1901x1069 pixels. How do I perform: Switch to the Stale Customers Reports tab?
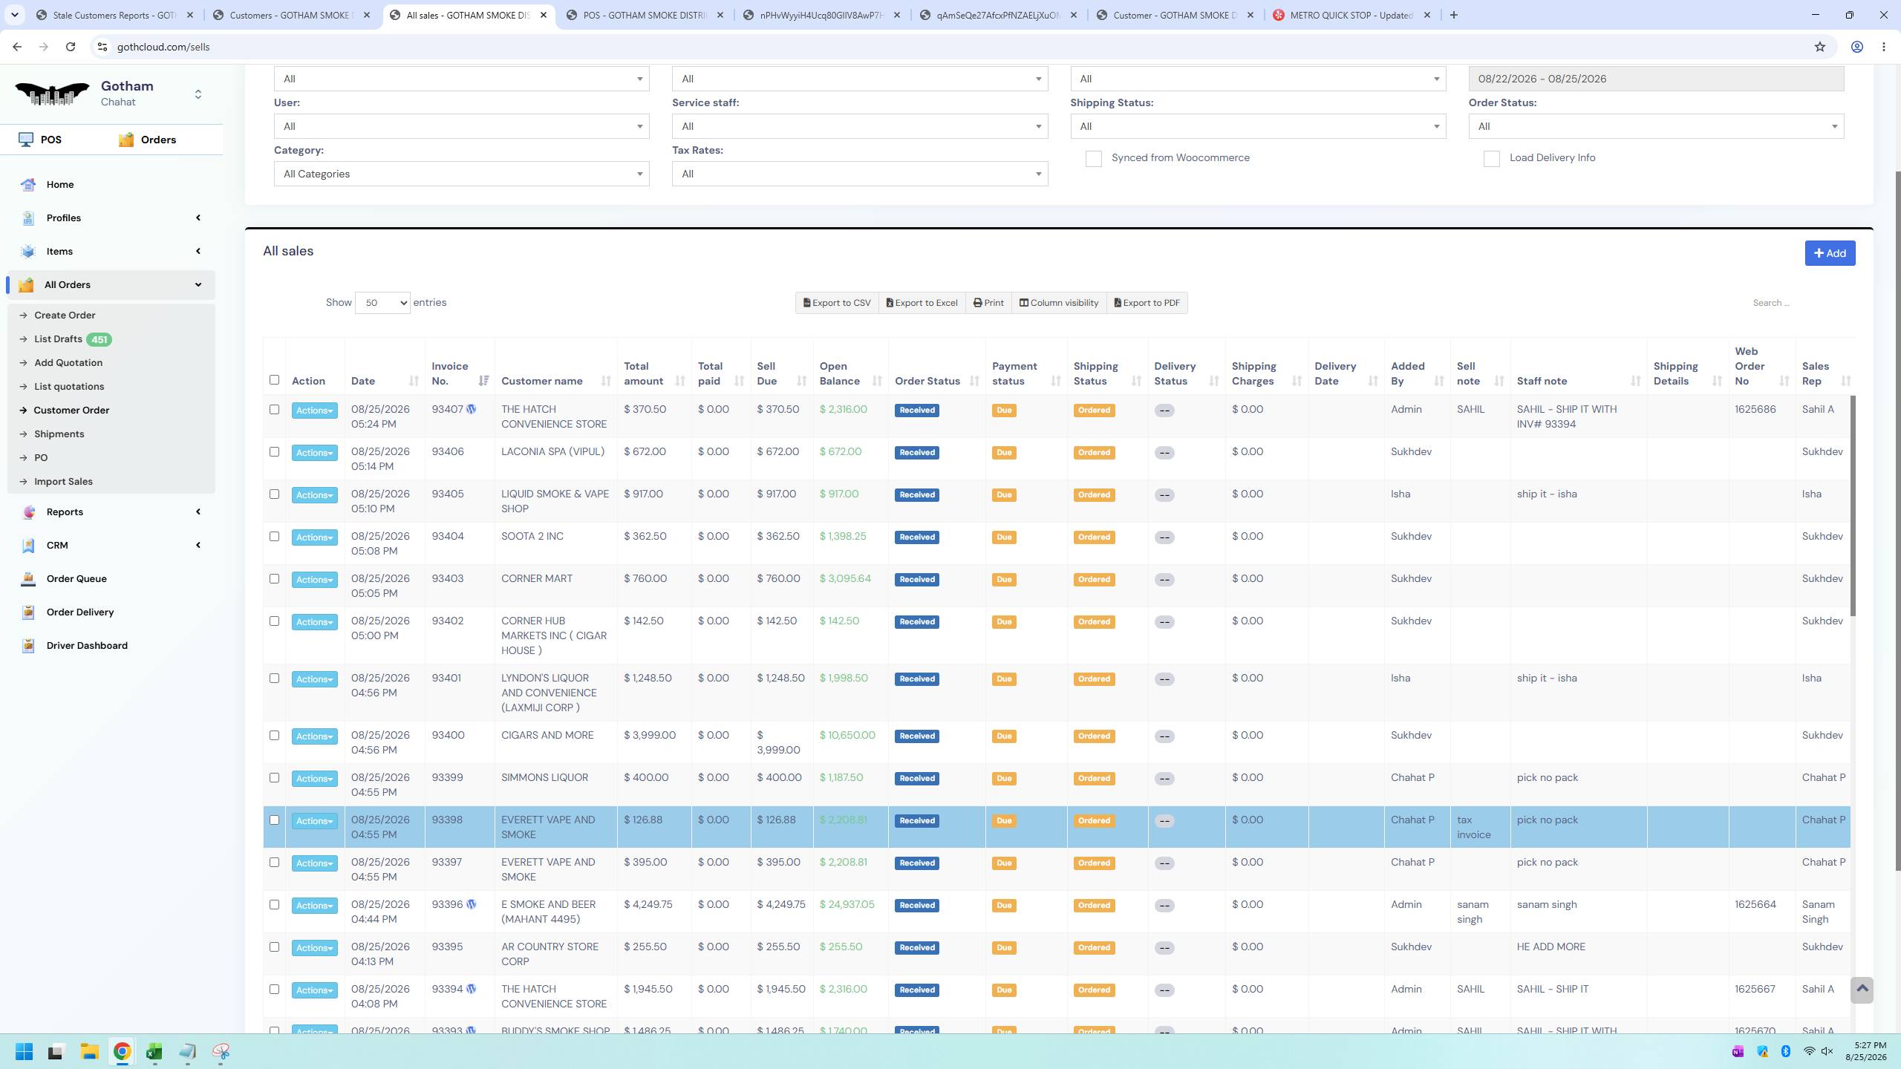(115, 15)
